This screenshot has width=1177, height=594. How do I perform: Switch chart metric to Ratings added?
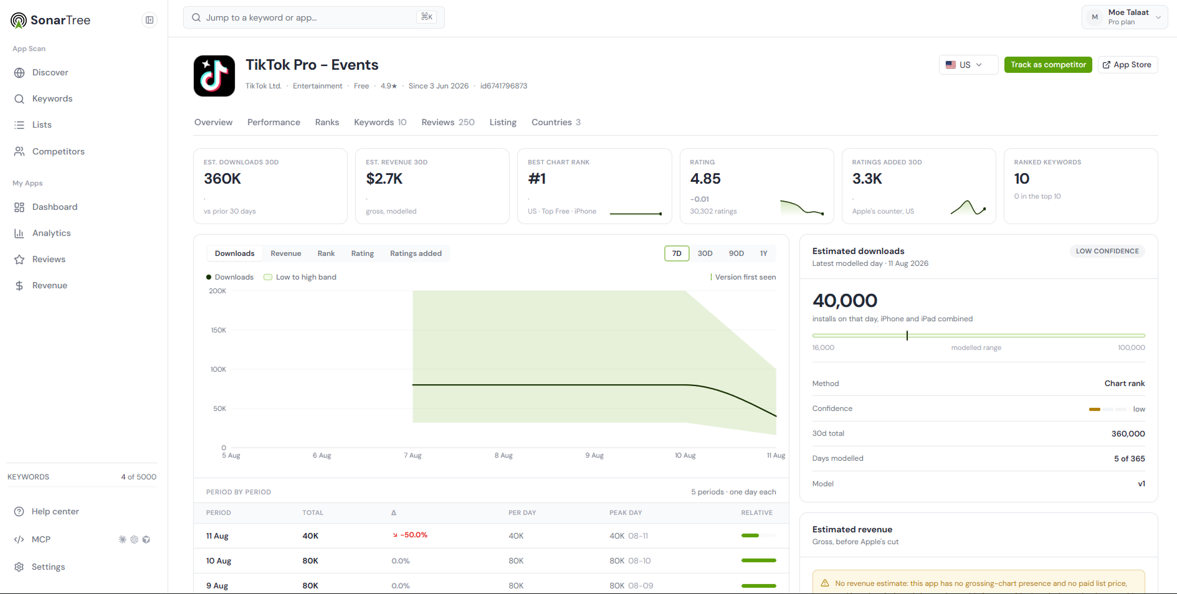click(416, 253)
